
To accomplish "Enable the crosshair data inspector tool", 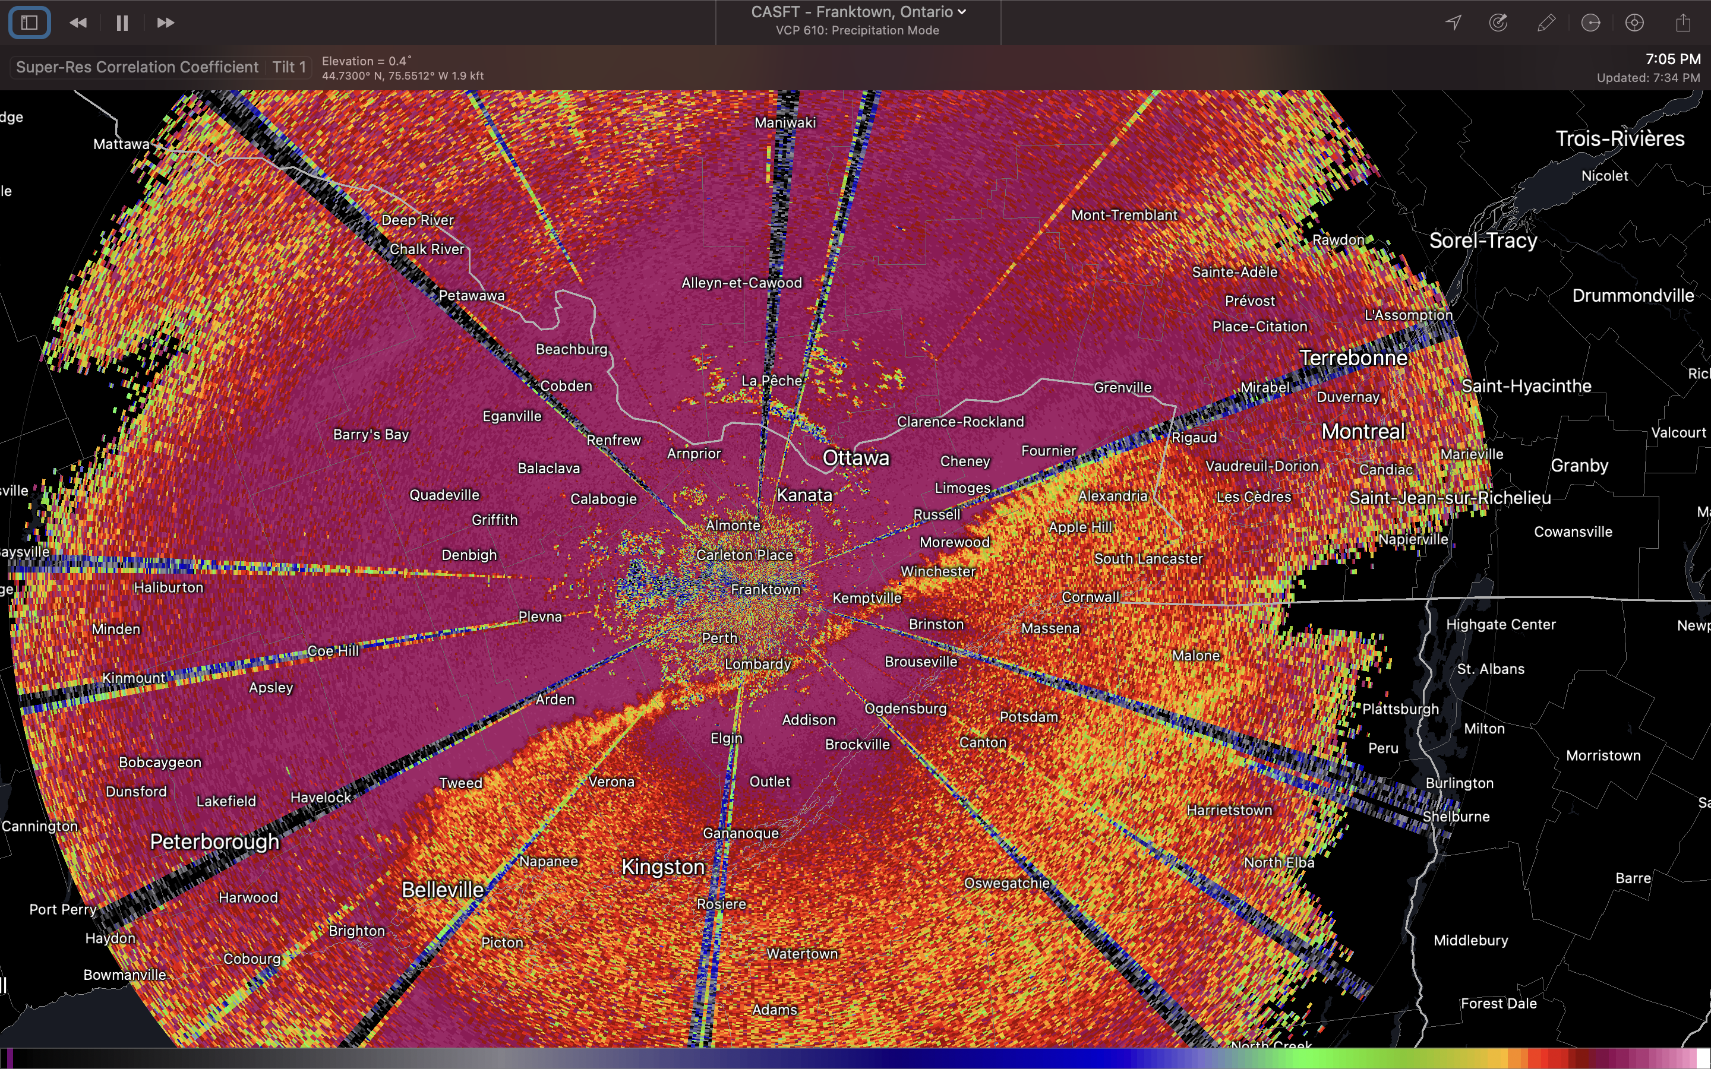I will tap(1634, 23).
